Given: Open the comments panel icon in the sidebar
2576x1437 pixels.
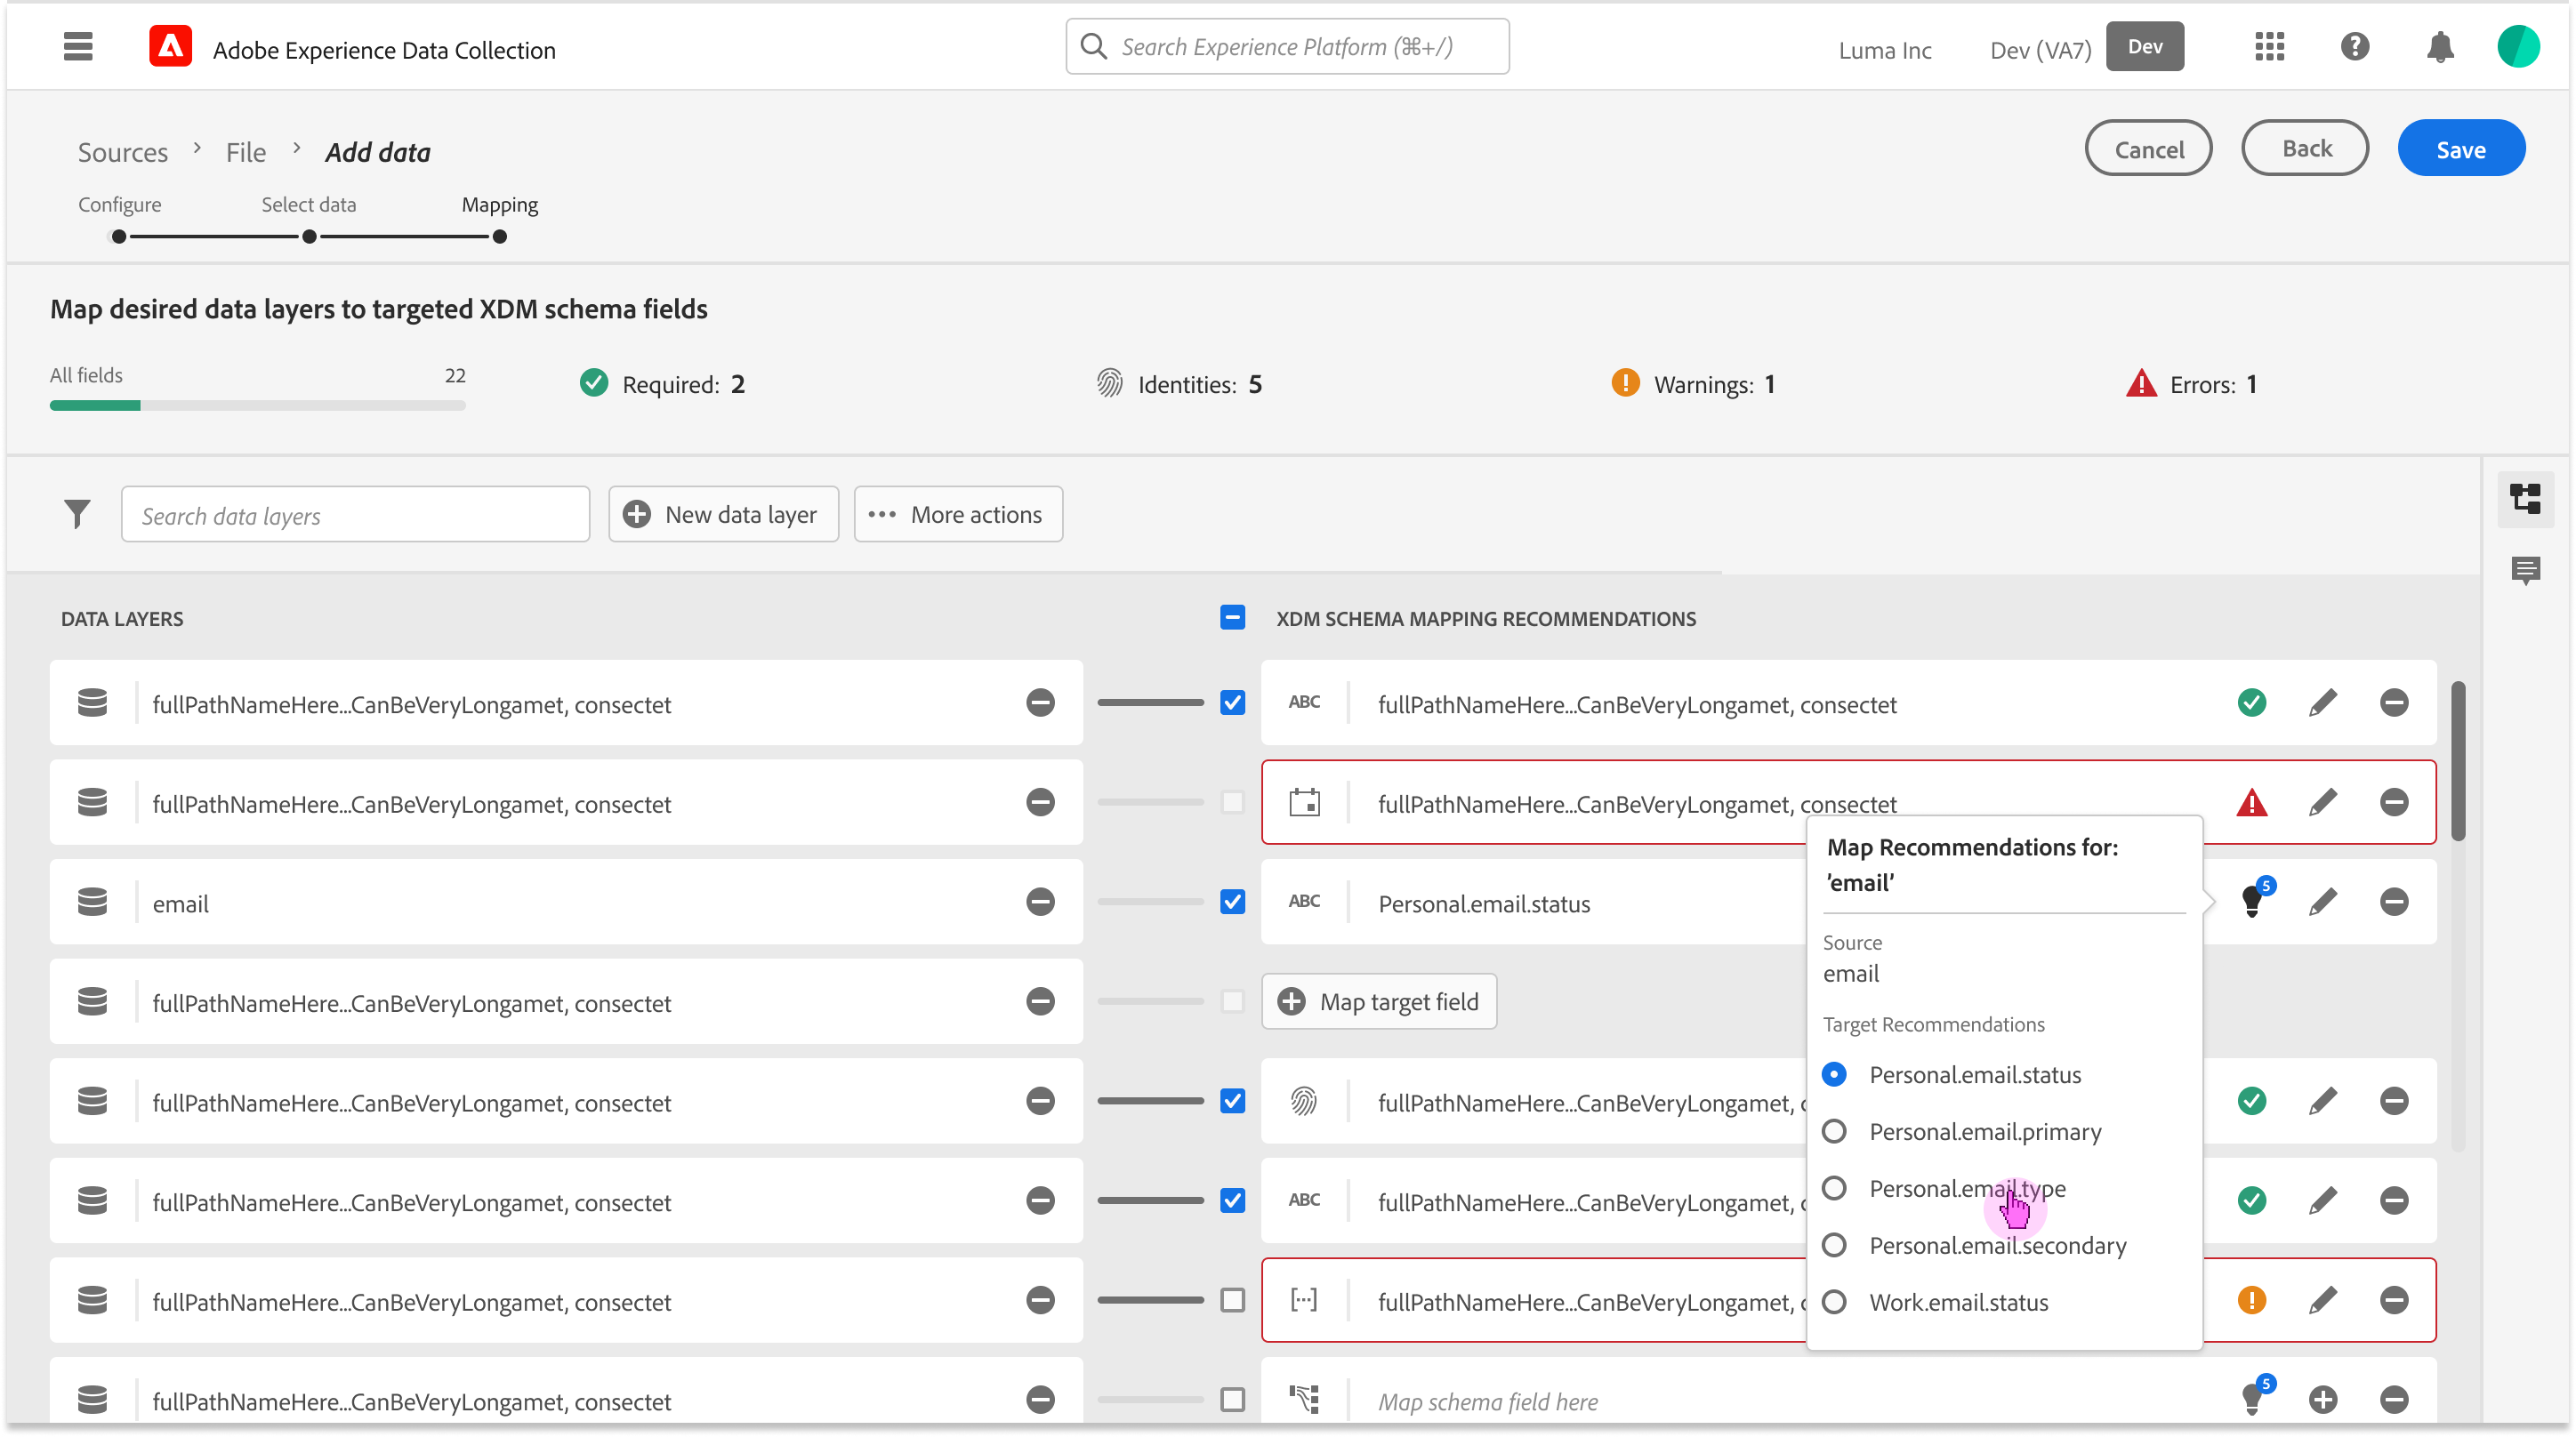Looking at the screenshot, I should (2525, 570).
